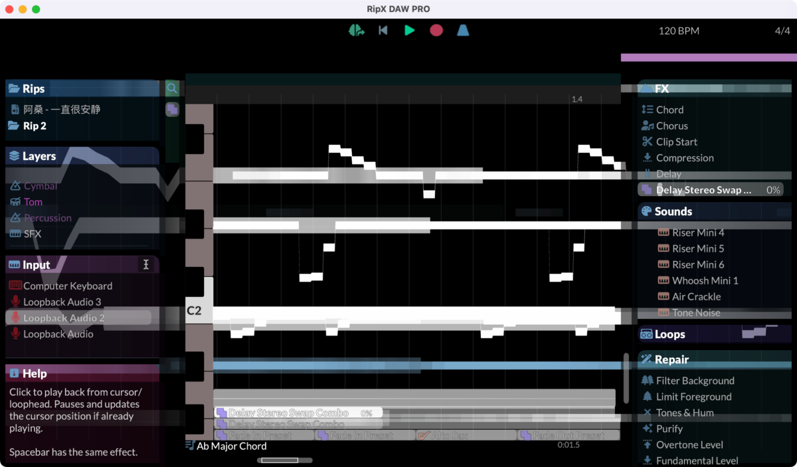Image resolution: width=797 pixels, height=467 pixels.
Task: Click the Compression effect icon
Action: coord(648,157)
